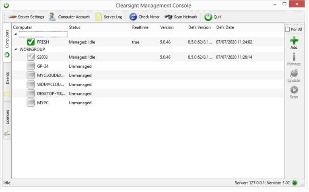Check the DESKTOP-7DJ... computer checkbox

point(31,94)
